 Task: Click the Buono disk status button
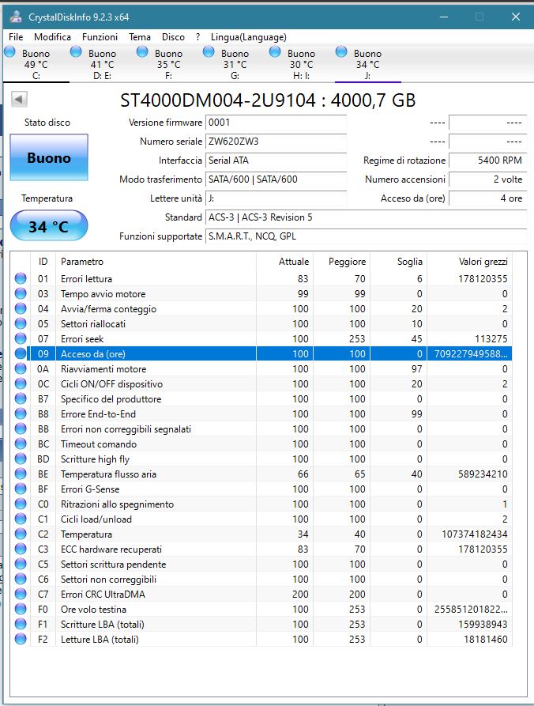pyautogui.click(x=49, y=157)
